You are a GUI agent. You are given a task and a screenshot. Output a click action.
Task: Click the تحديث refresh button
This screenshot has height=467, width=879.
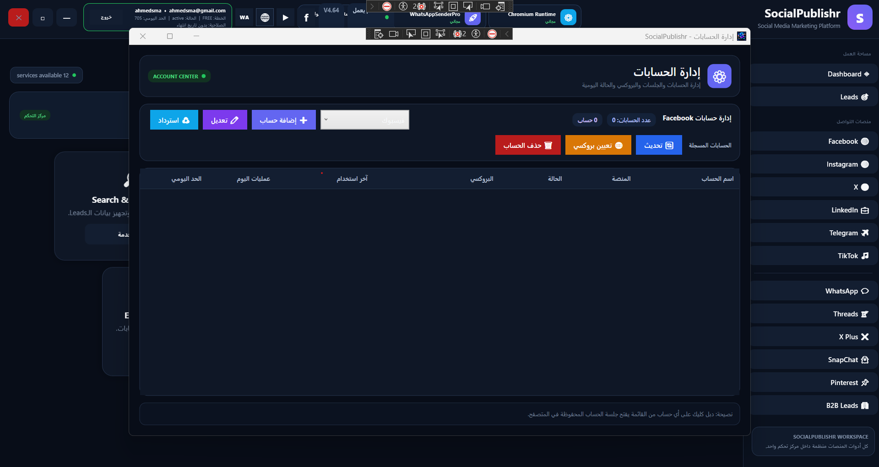click(x=659, y=145)
